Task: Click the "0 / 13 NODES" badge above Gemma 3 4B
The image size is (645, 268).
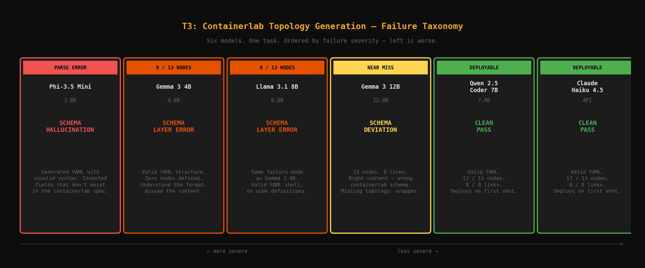Action: pos(174,67)
